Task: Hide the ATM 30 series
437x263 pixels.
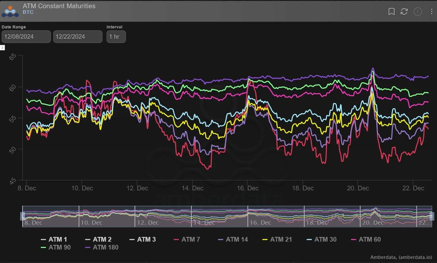Action: point(322,239)
